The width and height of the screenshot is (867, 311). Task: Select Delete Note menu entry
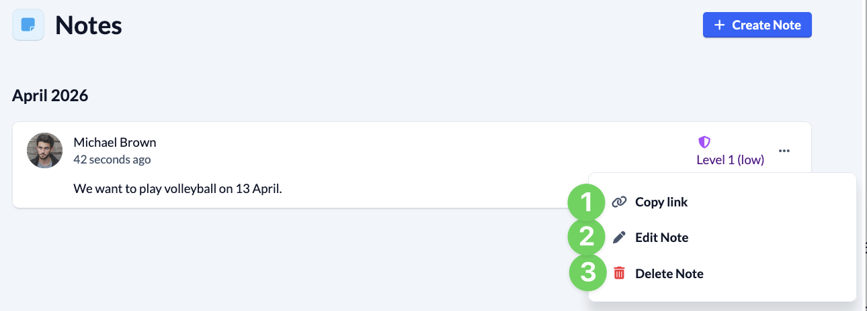click(669, 273)
